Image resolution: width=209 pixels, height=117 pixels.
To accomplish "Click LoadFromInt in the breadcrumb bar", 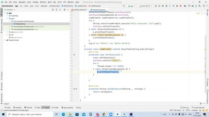I will (81, 6).
